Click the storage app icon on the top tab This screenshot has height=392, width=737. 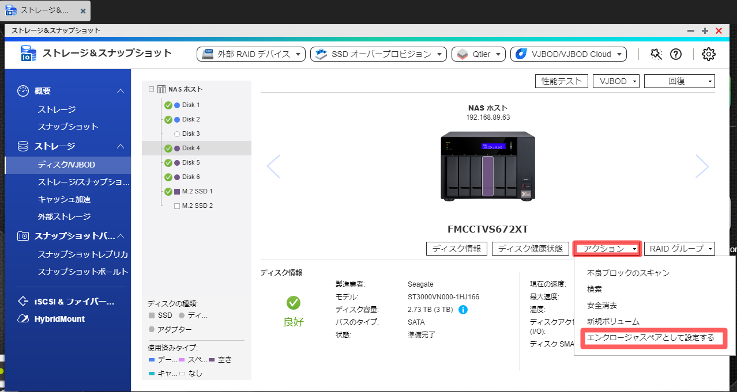click(11, 10)
